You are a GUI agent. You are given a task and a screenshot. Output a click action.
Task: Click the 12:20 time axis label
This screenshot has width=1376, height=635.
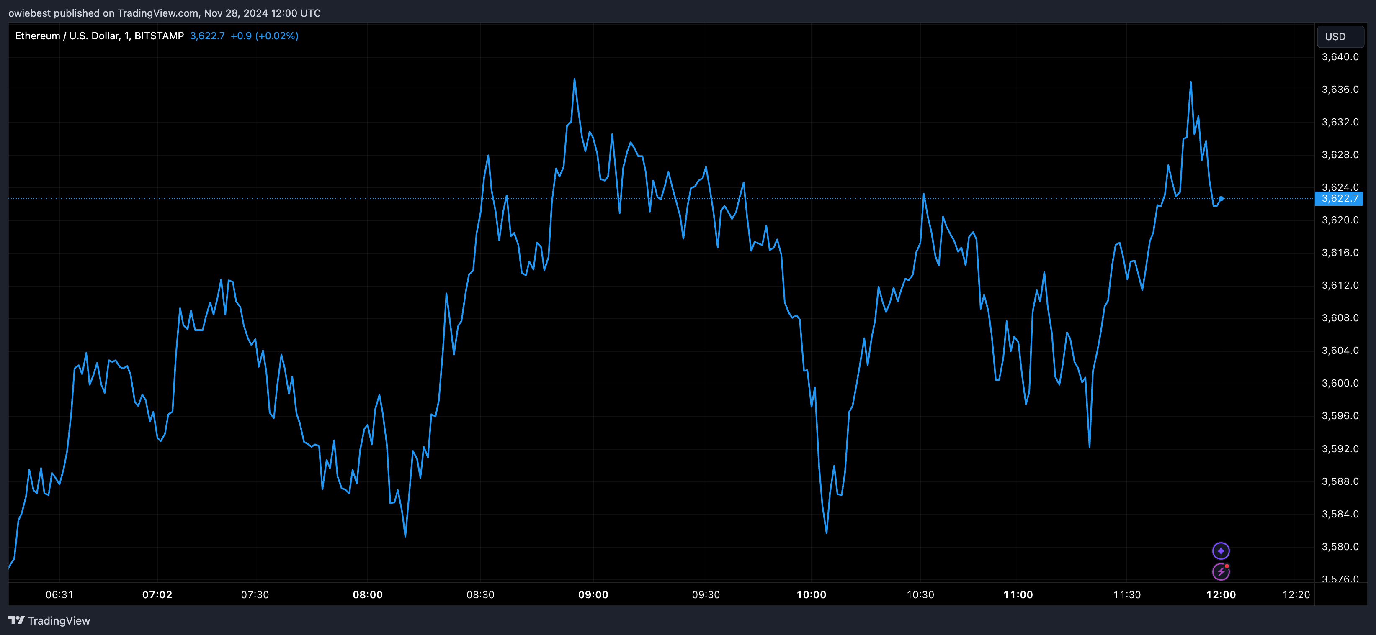[x=1296, y=594]
